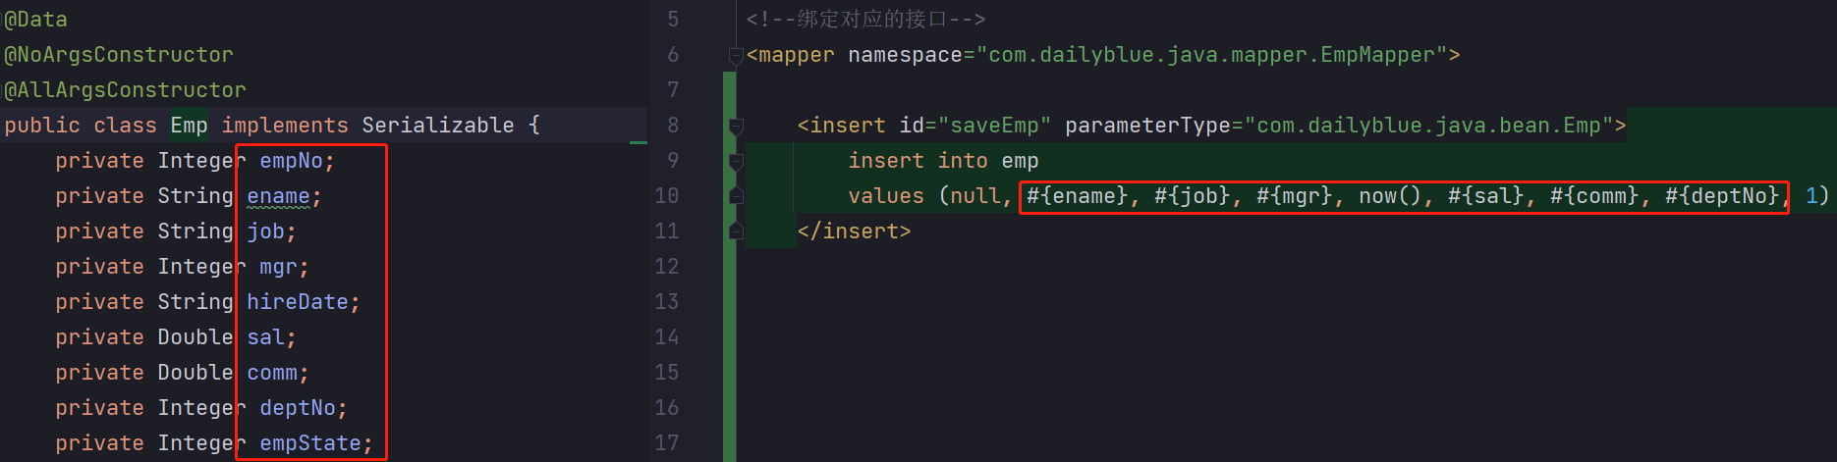Click the #{ename} placeholder
Image resolution: width=1837 pixels, height=462 pixels.
point(1078,196)
